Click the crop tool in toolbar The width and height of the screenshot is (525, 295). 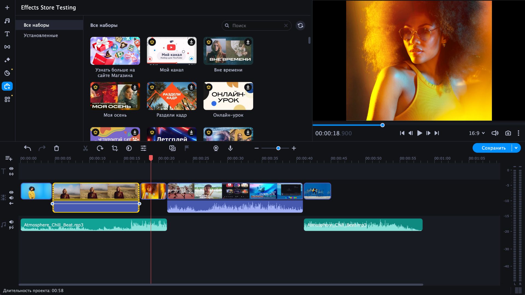click(x=115, y=148)
